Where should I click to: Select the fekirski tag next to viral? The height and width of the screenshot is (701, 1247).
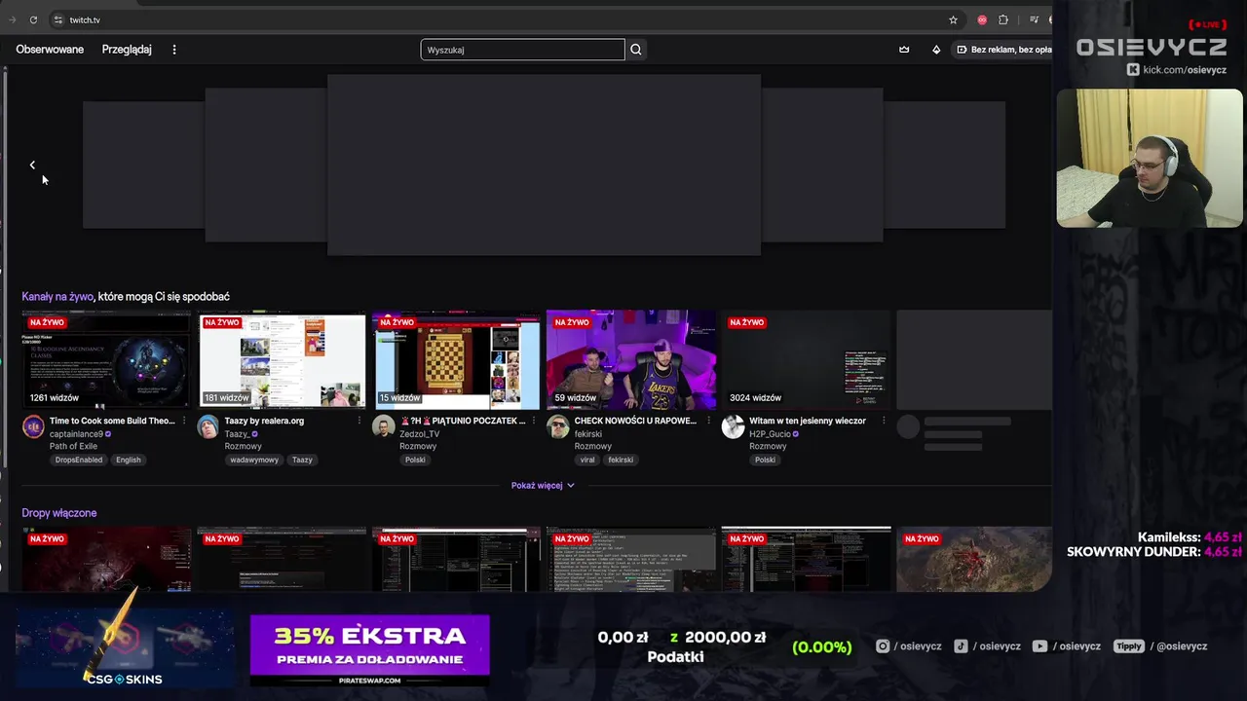(x=621, y=460)
